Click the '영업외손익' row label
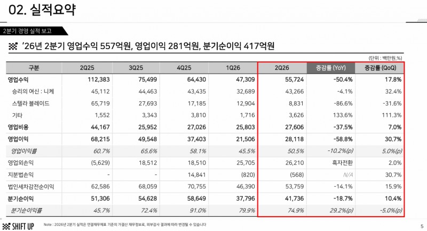The width and height of the screenshot is (427, 231). tap(21, 163)
